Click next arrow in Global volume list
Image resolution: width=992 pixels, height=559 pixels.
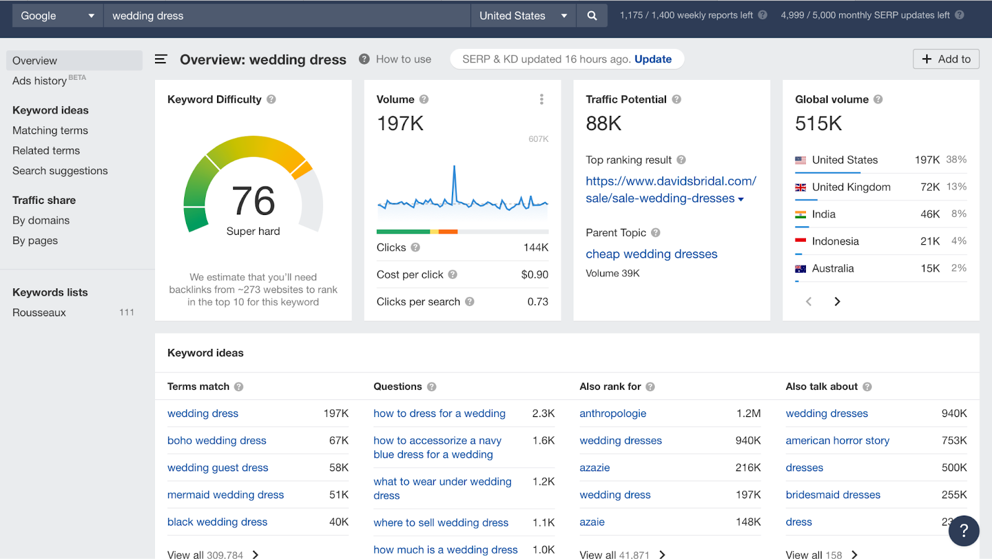[837, 302]
